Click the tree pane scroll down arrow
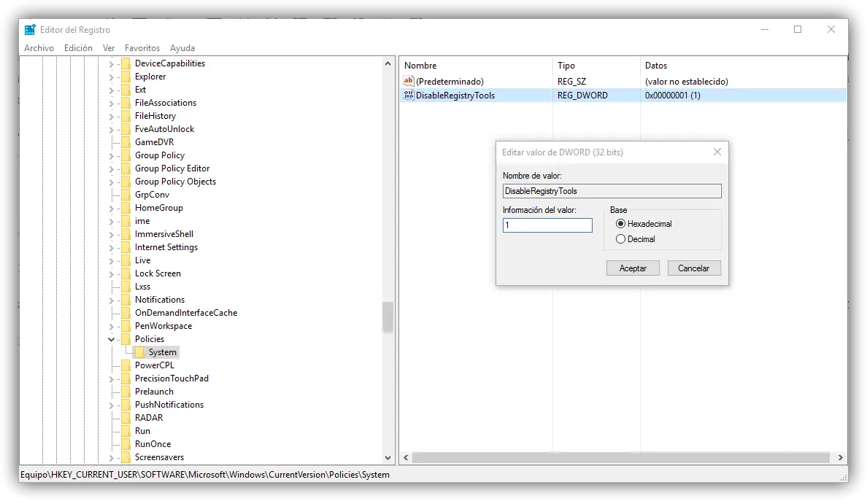The height and width of the screenshot is (501, 867). [x=388, y=458]
